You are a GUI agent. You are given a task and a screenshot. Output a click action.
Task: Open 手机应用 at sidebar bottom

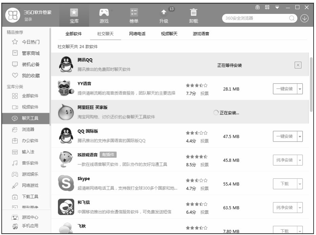click(25, 226)
